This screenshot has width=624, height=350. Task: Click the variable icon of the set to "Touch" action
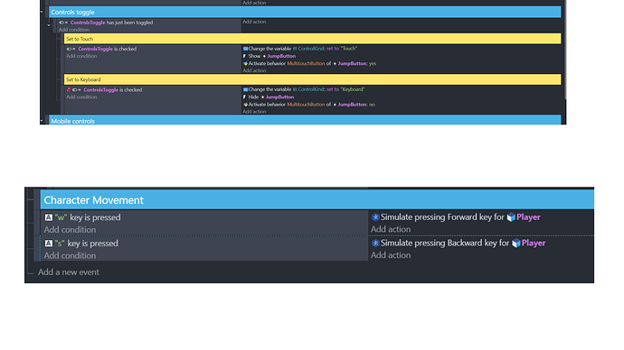click(x=246, y=49)
